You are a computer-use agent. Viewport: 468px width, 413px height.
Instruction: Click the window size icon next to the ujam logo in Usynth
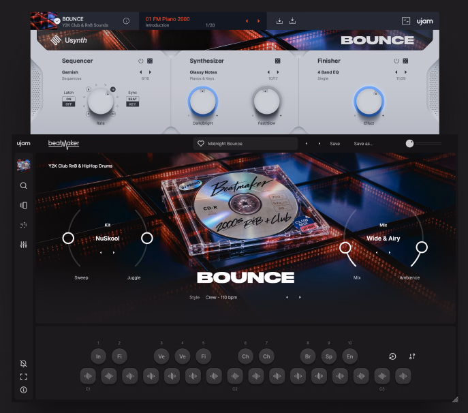(x=405, y=21)
